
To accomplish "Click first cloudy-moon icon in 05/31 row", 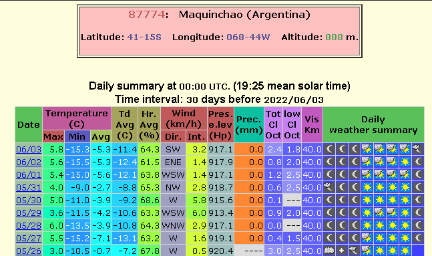I will click(329, 187).
